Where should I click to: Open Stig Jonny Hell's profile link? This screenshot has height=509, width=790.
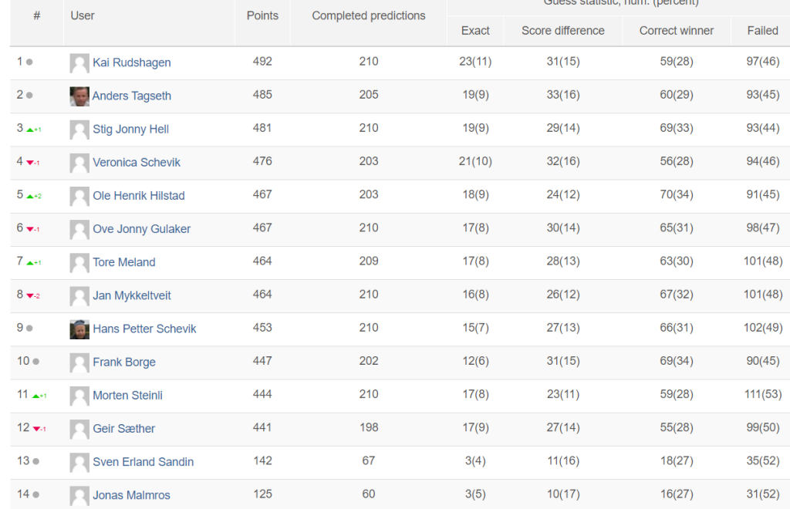tap(130, 129)
